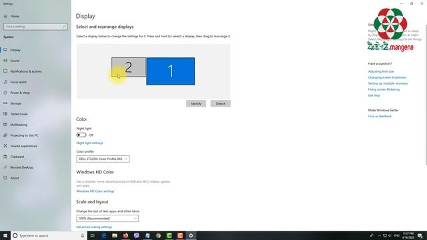Open Advanced scaling settings link
This screenshot has width=427, height=240.
click(x=94, y=227)
